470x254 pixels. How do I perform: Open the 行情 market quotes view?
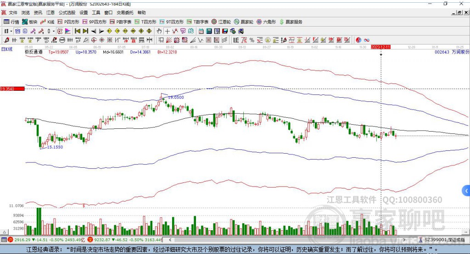pyautogui.click(x=11, y=22)
